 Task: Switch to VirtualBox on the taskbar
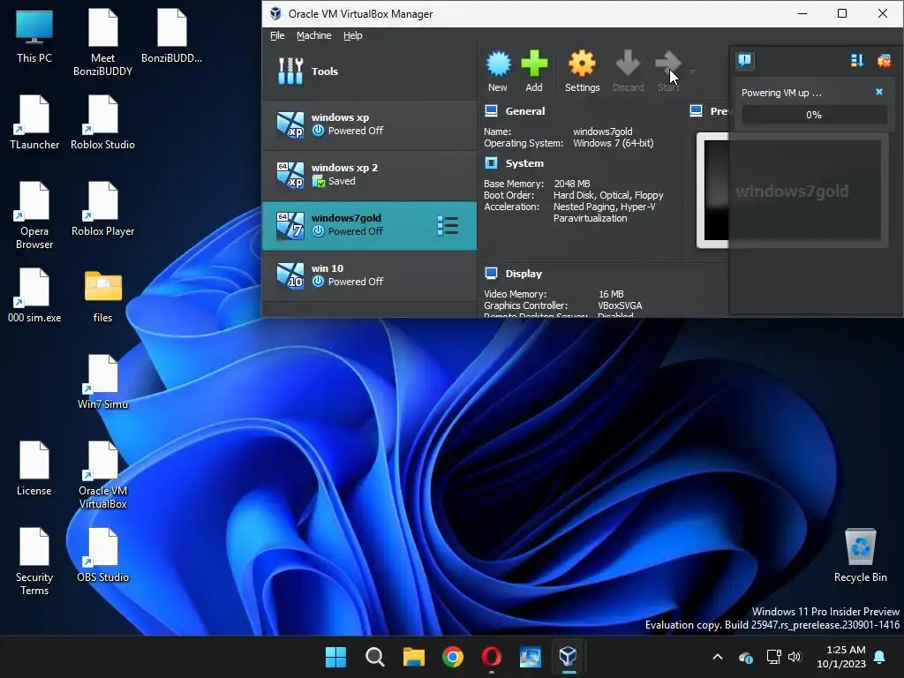tap(569, 657)
